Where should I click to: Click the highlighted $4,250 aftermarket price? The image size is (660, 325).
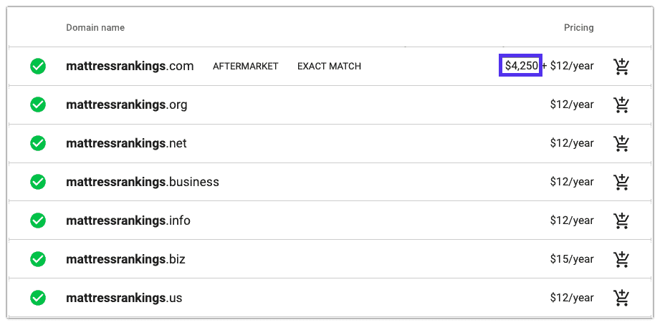(520, 66)
